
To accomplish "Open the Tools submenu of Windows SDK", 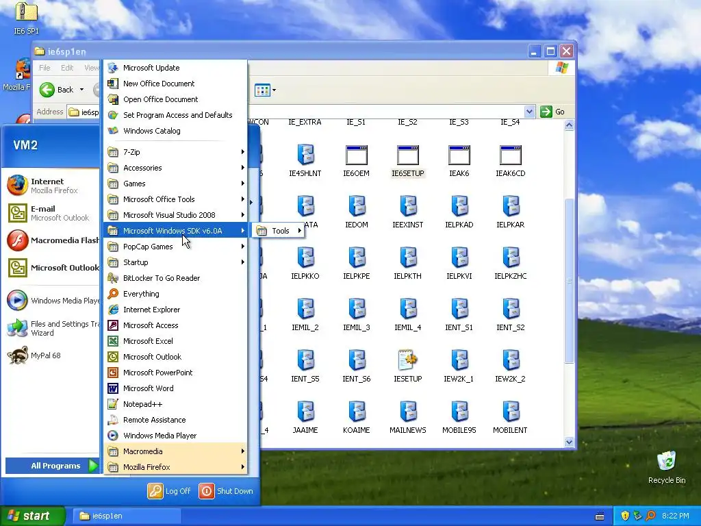I will (278, 231).
